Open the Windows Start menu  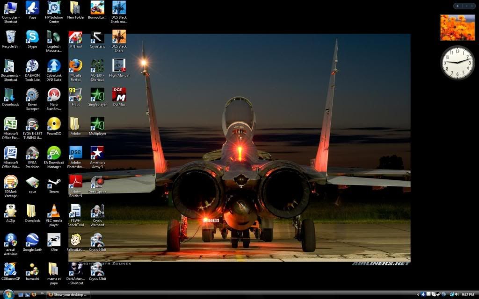(x=8, y=293)
